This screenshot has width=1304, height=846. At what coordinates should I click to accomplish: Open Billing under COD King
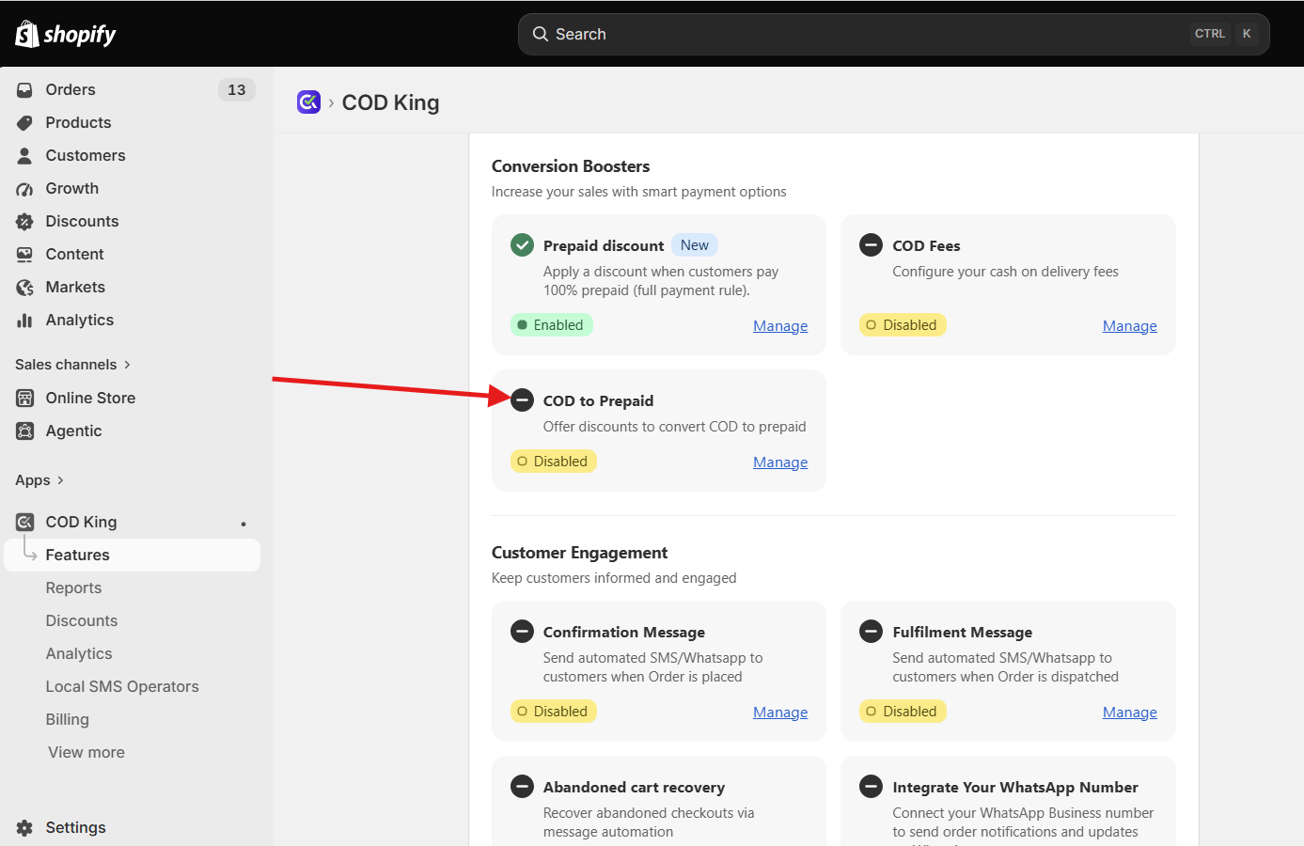[x=68, y=719]
